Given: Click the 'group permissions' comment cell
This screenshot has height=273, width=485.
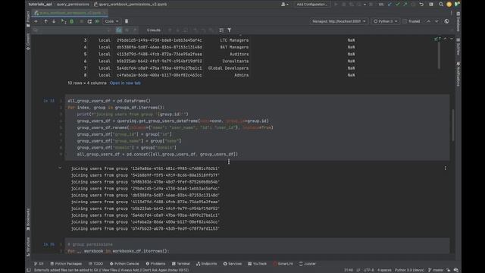Looking at the screenshot, I should click(90, 244).
